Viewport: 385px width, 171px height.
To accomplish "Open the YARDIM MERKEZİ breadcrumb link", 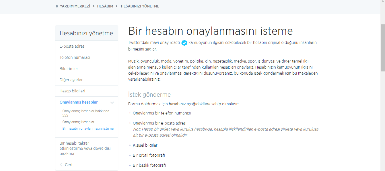I will pos(75,6).
